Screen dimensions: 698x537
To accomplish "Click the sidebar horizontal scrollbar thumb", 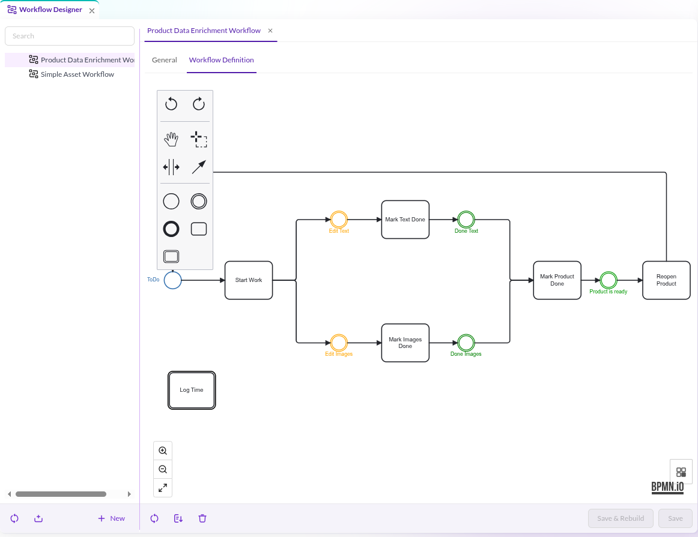I will point(61,494).
